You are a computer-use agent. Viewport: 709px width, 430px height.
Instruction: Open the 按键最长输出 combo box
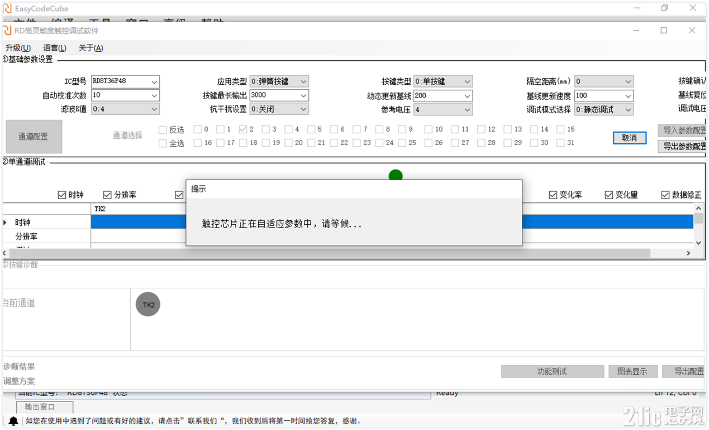pos(279,95)
